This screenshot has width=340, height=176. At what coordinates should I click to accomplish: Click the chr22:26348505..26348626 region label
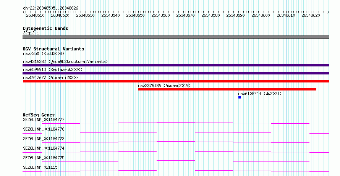tap(50, 8)
